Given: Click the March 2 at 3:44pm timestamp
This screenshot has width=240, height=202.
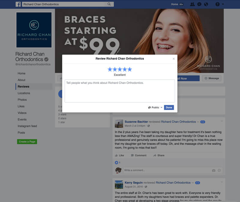Looking at the screenshot, I should (135, 126).
